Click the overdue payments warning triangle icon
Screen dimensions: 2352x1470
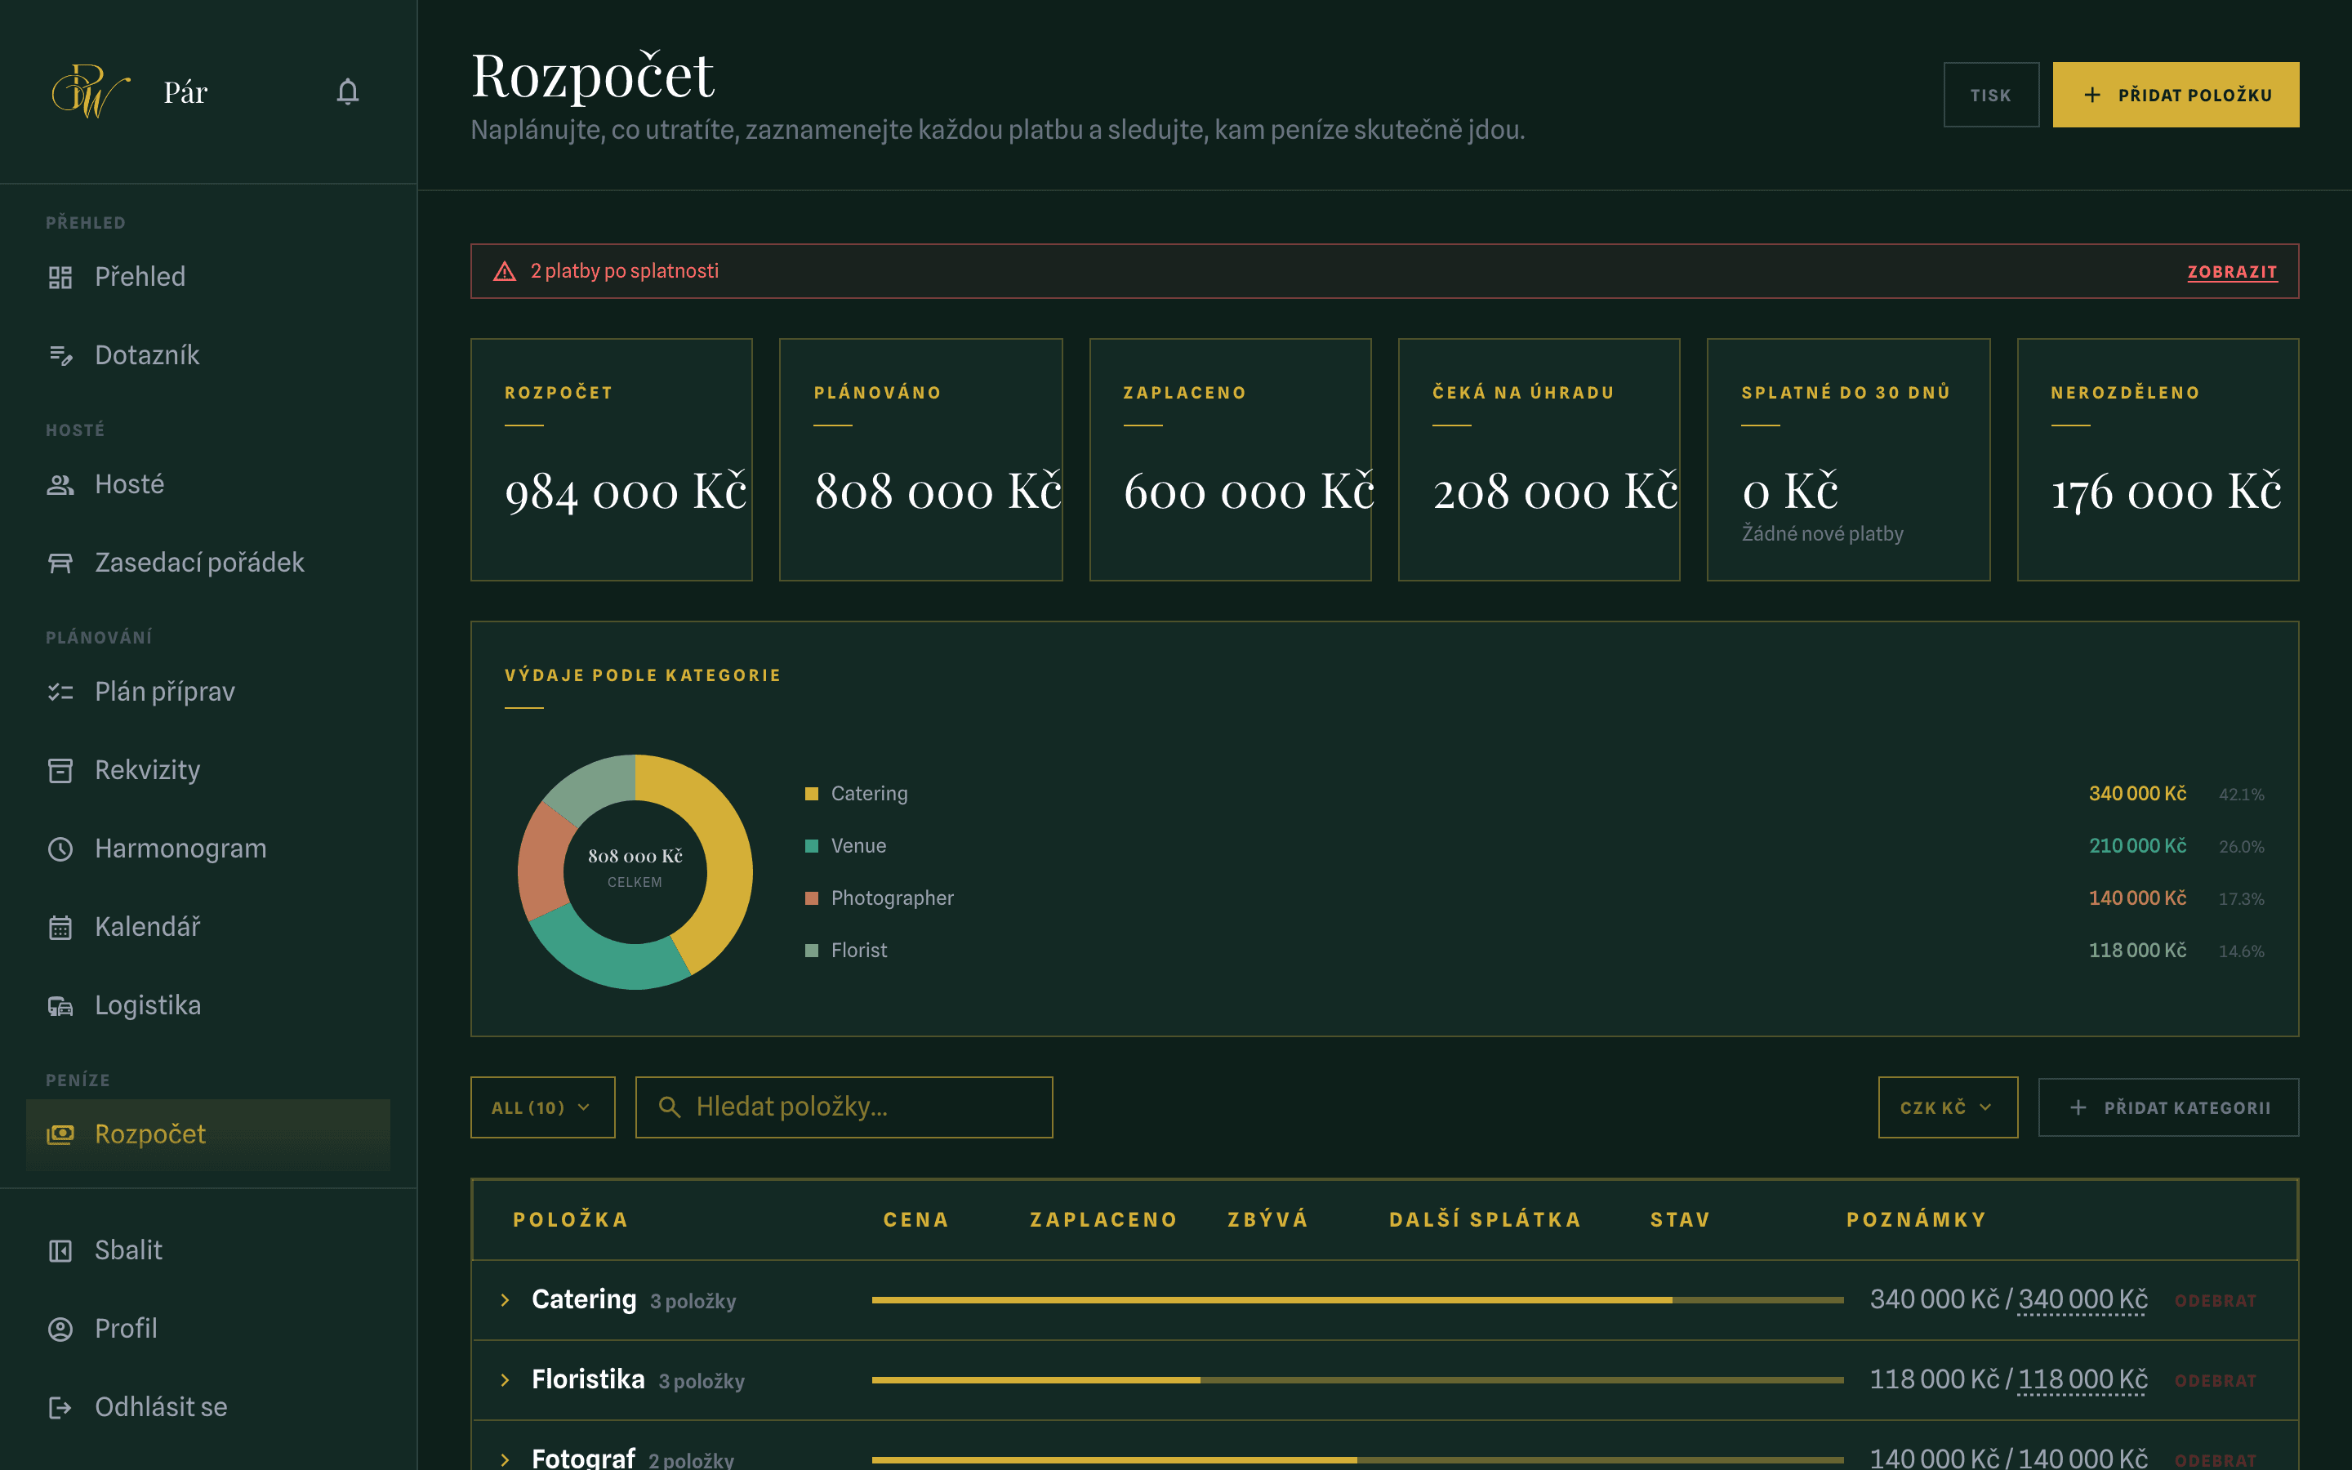point(505,271)
